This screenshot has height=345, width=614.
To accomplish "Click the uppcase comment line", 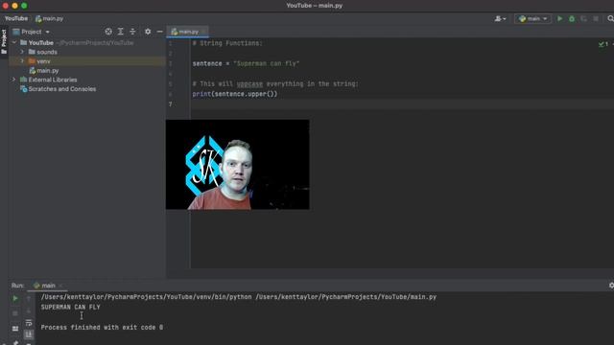I will [x=275, y=83].
